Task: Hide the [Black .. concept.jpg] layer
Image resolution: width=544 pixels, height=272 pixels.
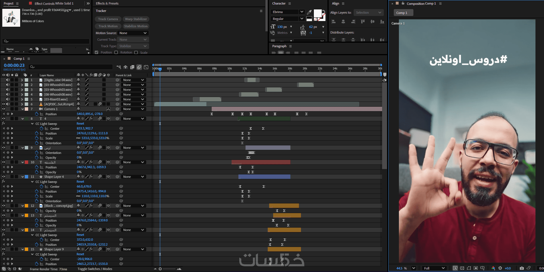Action: pos(4,206)
